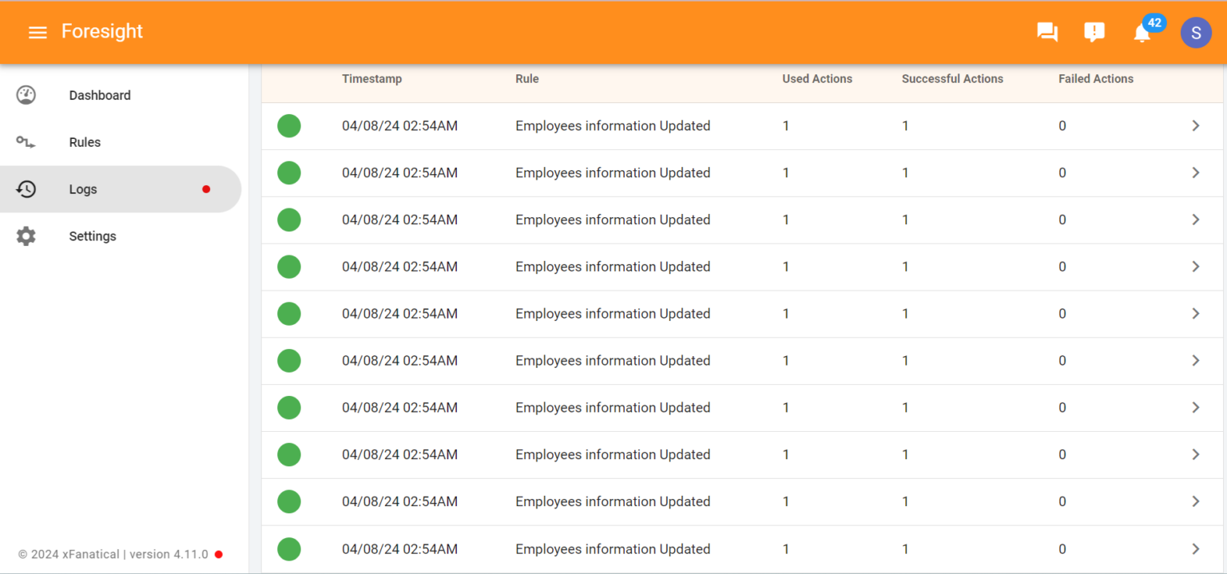Switch to the Dashboard section
The image size is (1227, 574).
(x=99, y=94)
